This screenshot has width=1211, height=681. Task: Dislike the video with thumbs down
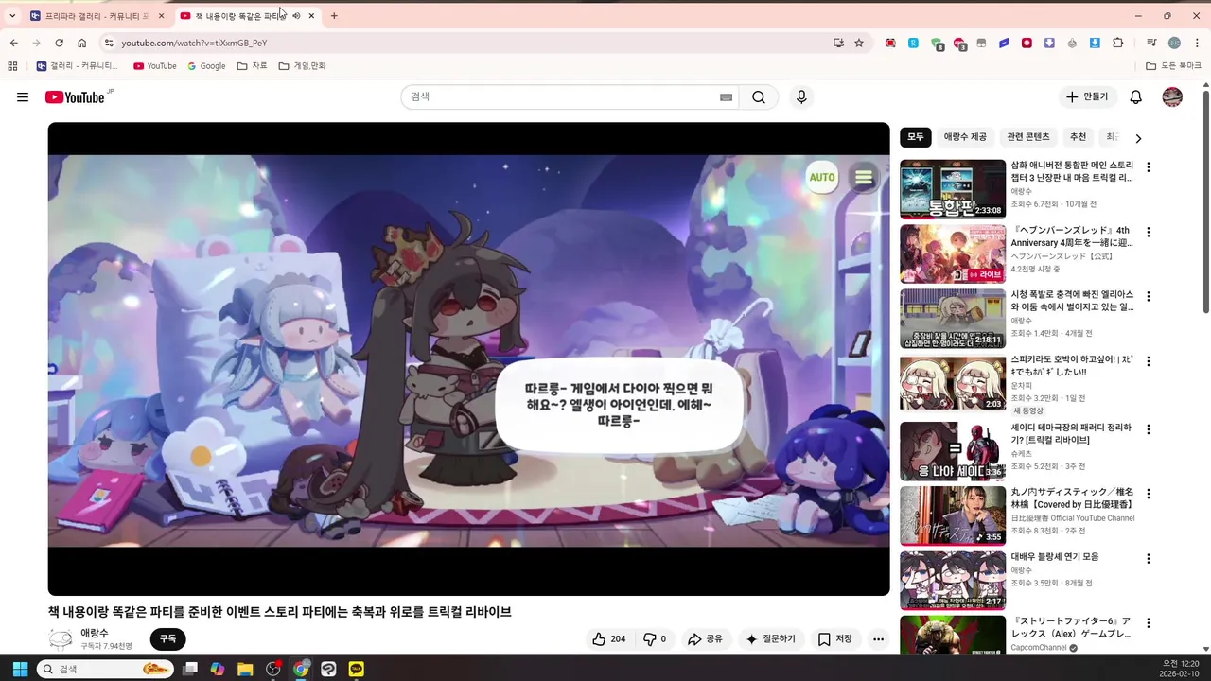(x=655, y=639)
